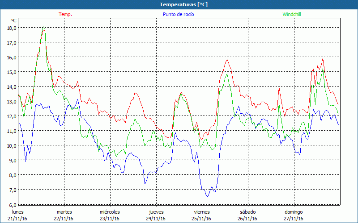The image size is (358, 223).
Task: Select the blue Punto de rocío legend
Action: (178, 14)
